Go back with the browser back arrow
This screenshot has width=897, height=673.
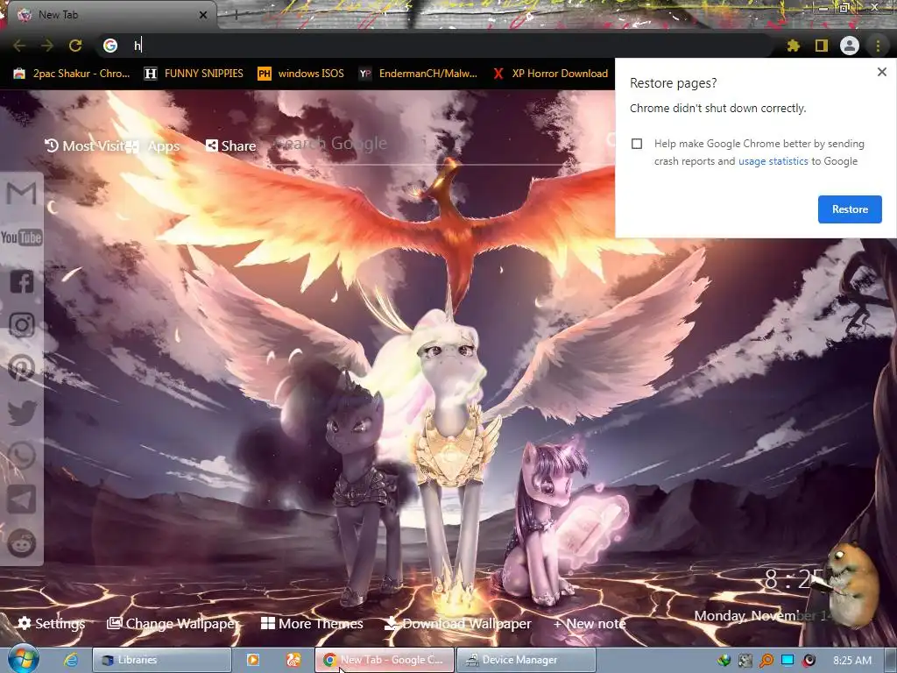[19, 46]
